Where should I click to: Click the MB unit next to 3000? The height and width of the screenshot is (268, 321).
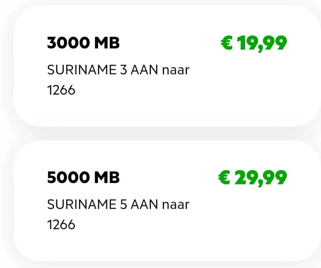click(107, 43)
